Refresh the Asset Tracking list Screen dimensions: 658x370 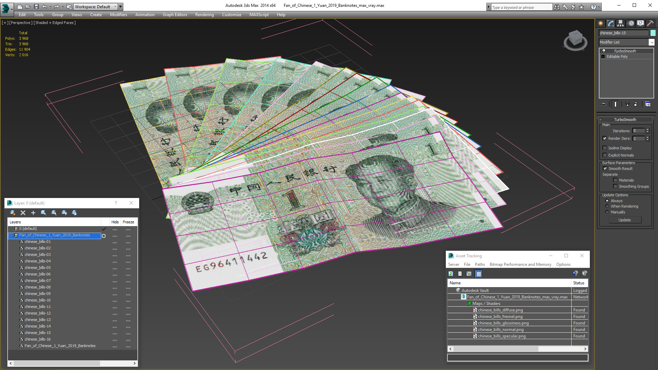coord(451,274)
